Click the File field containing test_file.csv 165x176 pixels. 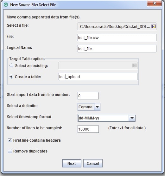point(117,37)
